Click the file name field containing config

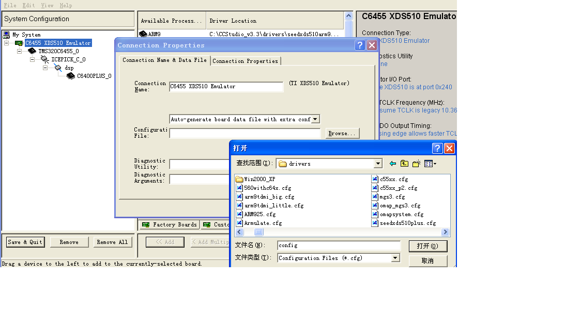click(339, 246)
